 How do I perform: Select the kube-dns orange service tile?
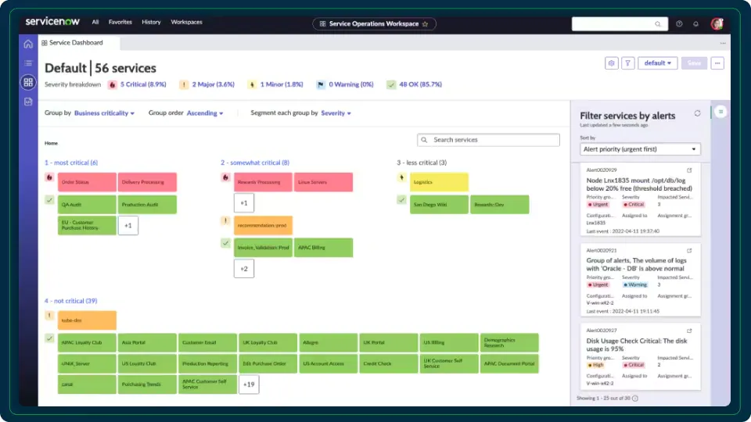[87, 320]
